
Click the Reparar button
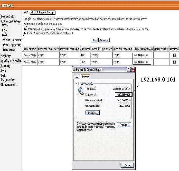tap(124, 125)
